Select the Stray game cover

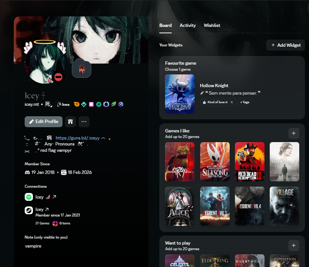coord(180,162)
